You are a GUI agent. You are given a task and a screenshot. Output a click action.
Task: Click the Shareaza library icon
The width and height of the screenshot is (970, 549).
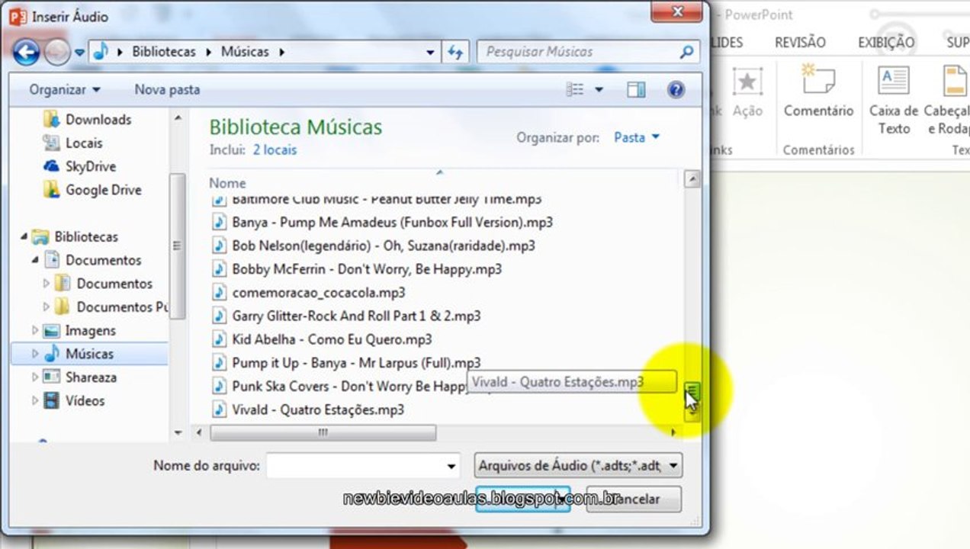click(x=52, y=377)
